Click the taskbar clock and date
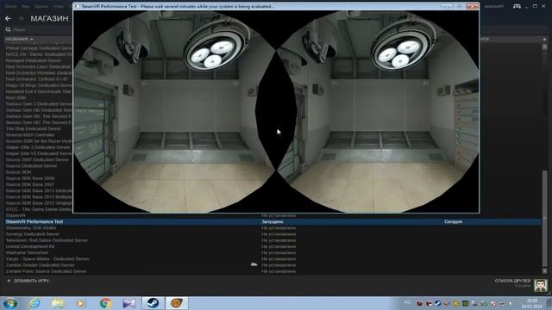552x310 pixels. click(x=531, y=303)
